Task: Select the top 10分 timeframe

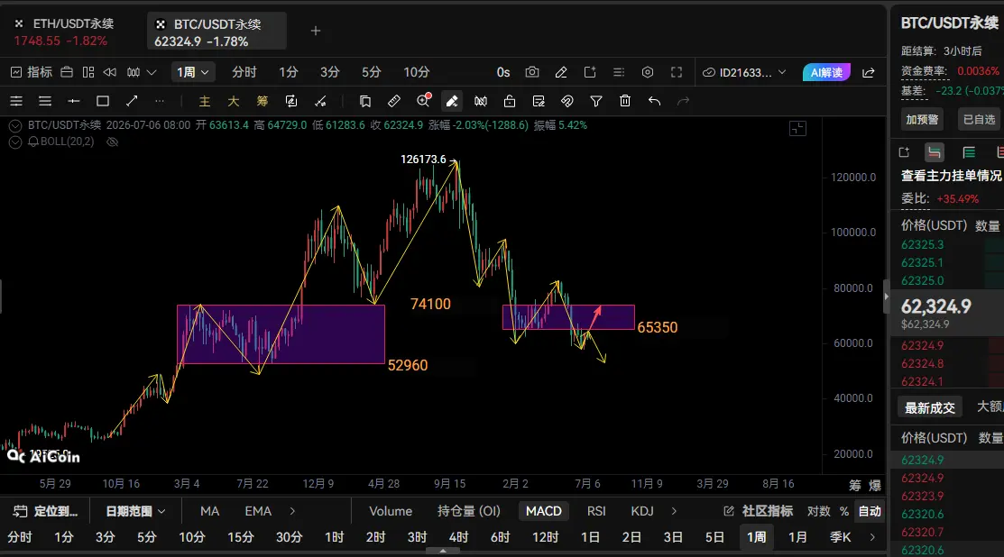Action: pos(416,72)
